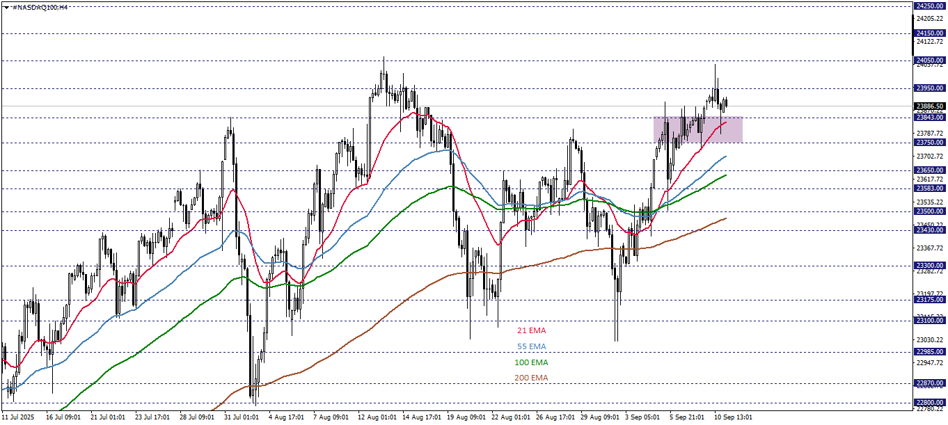Click the 24122.72 scale value
Viewport: 948px width, 425px height.
(930, 42)
